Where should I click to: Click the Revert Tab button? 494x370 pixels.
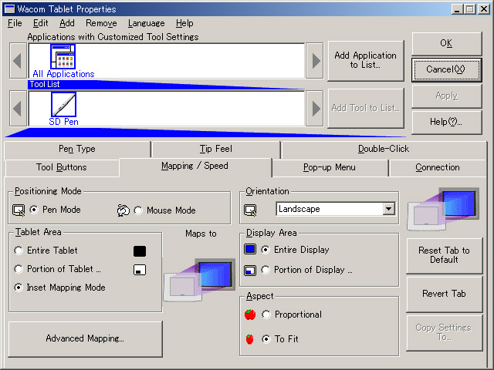click(x=445, y=294)
